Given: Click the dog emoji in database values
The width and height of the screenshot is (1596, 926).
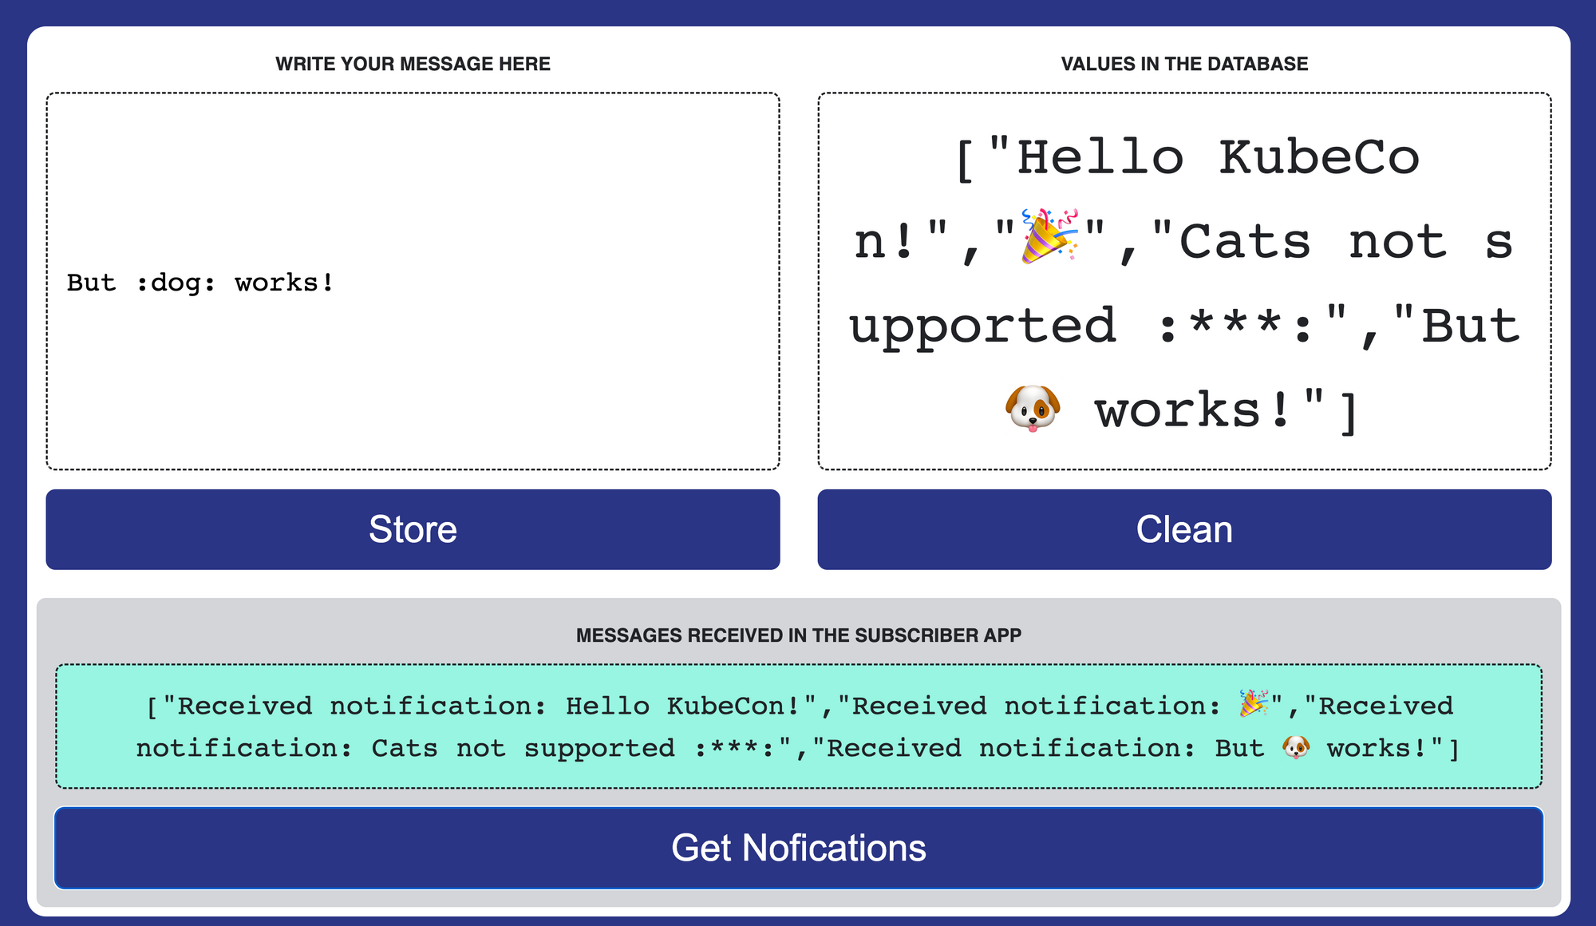Looking at the screenshot, I should click(1033, 408).
